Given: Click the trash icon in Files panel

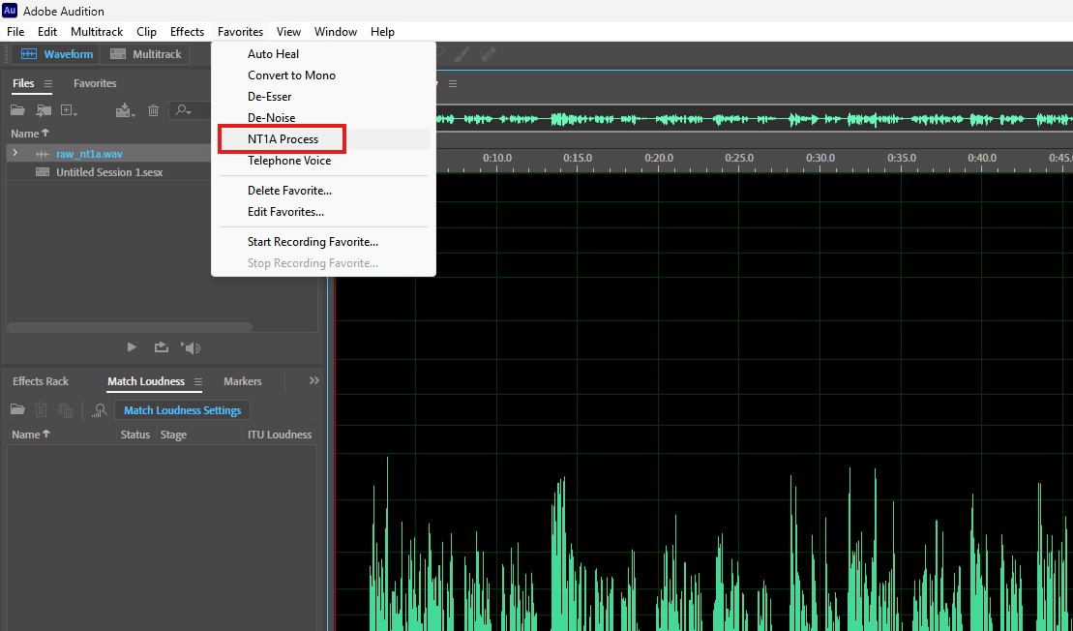Looking at the screenshot, I should (153, 110).
